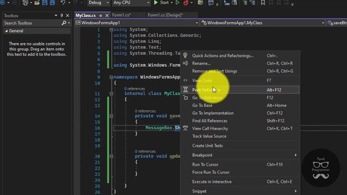Select Go To Base

point(240,106)
